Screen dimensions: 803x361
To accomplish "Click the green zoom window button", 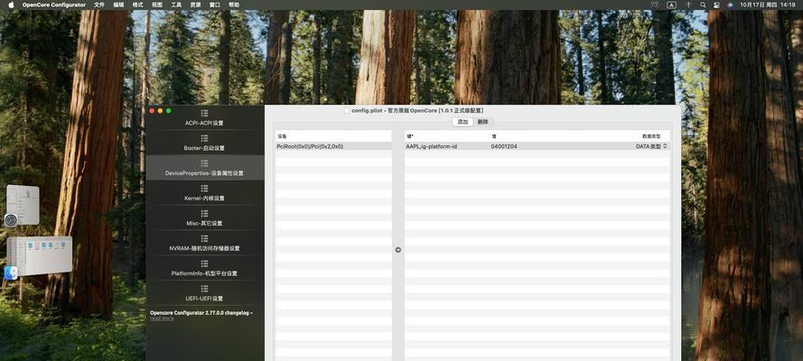I will point(169,110).
